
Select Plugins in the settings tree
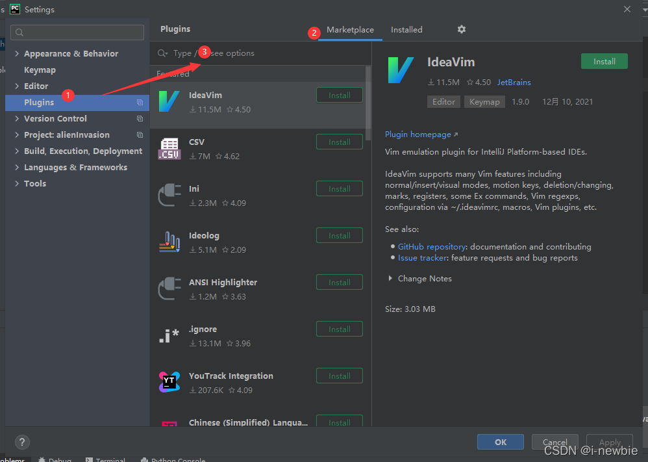[77, 103]
